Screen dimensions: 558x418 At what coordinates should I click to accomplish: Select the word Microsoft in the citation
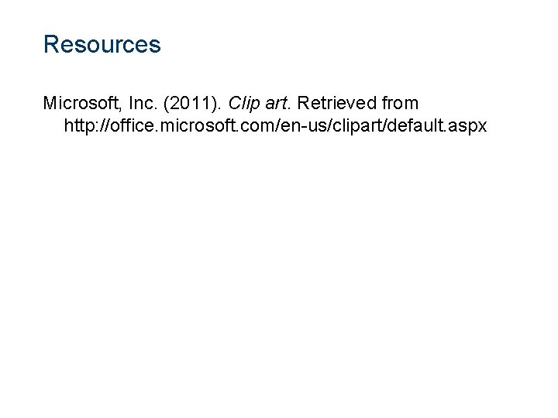(x=80, y=103)
